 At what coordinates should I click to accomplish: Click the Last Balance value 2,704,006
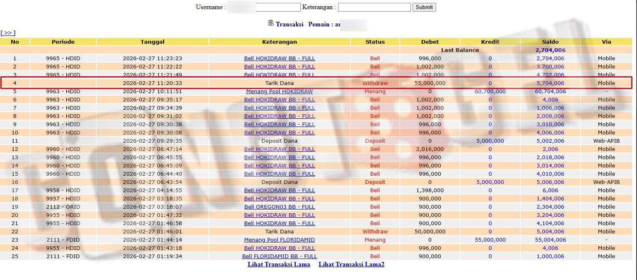pos(550,50)
